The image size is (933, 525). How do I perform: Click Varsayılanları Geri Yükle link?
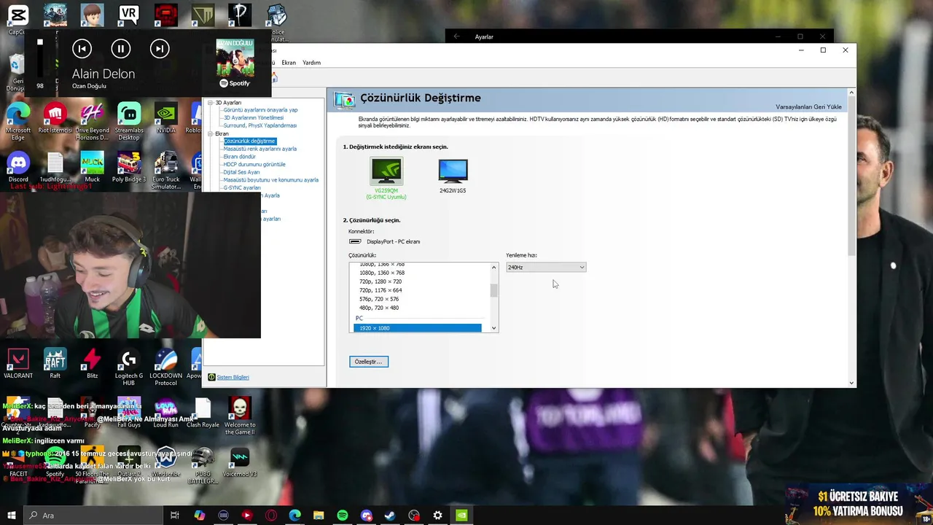[808, 106]
